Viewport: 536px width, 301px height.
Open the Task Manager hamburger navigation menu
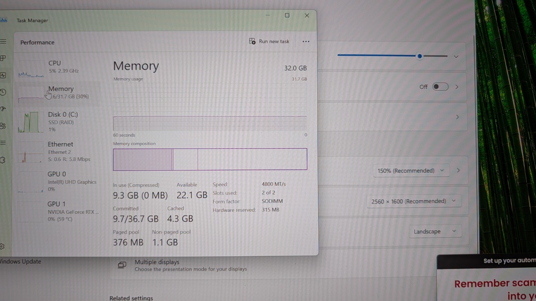[3, 41]
